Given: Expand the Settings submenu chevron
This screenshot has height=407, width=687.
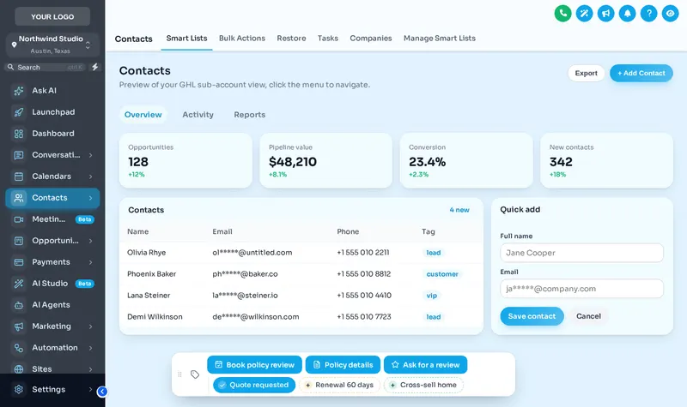Looking at the screenshot, I should point(91,390).
